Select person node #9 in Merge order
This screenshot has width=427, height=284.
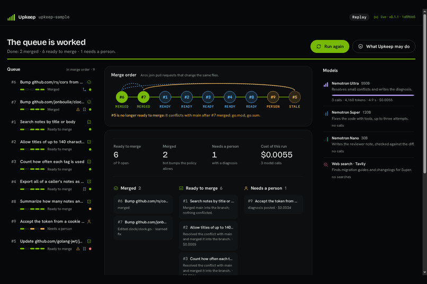[273, 97]
